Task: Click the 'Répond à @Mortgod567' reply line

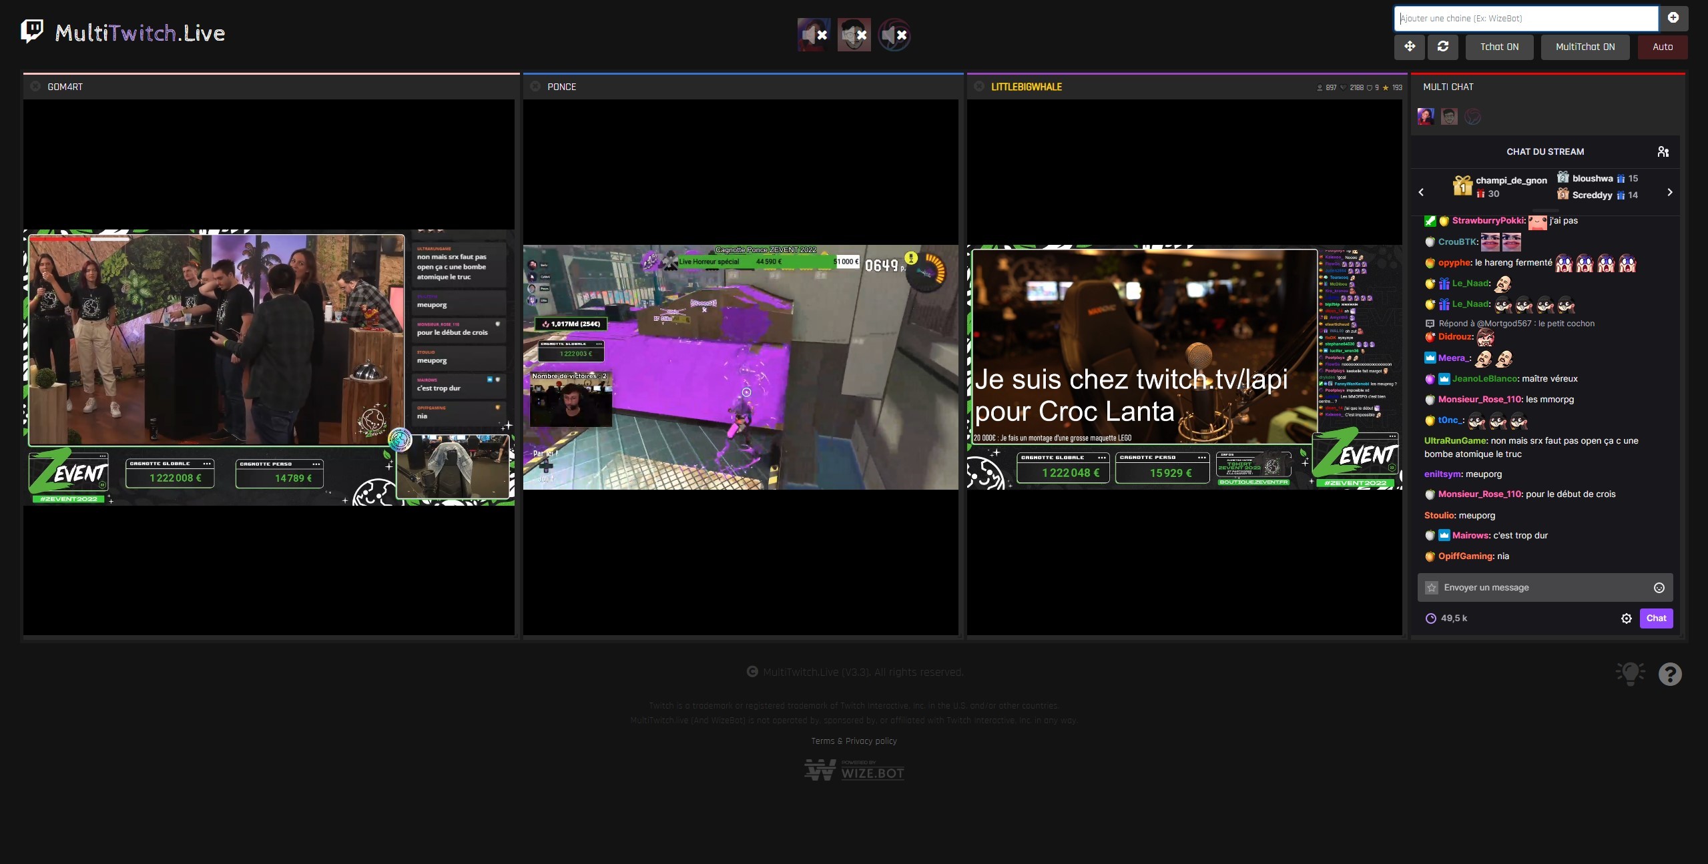Action: click(x=1510, y=324)
